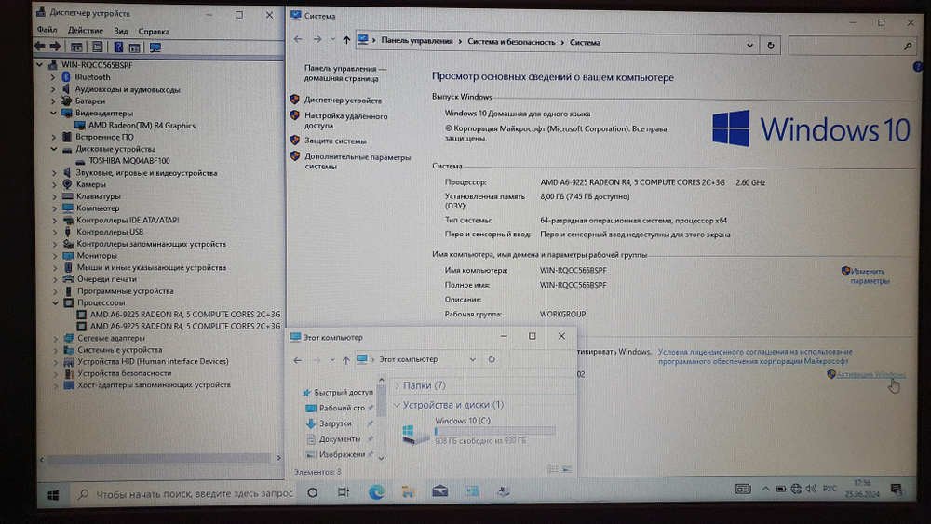This screenshot has width=931, height=524.
Task: Open Вид menu in Device Manager
Action: point(120,31)
